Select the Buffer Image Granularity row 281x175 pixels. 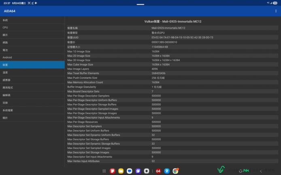172,87
